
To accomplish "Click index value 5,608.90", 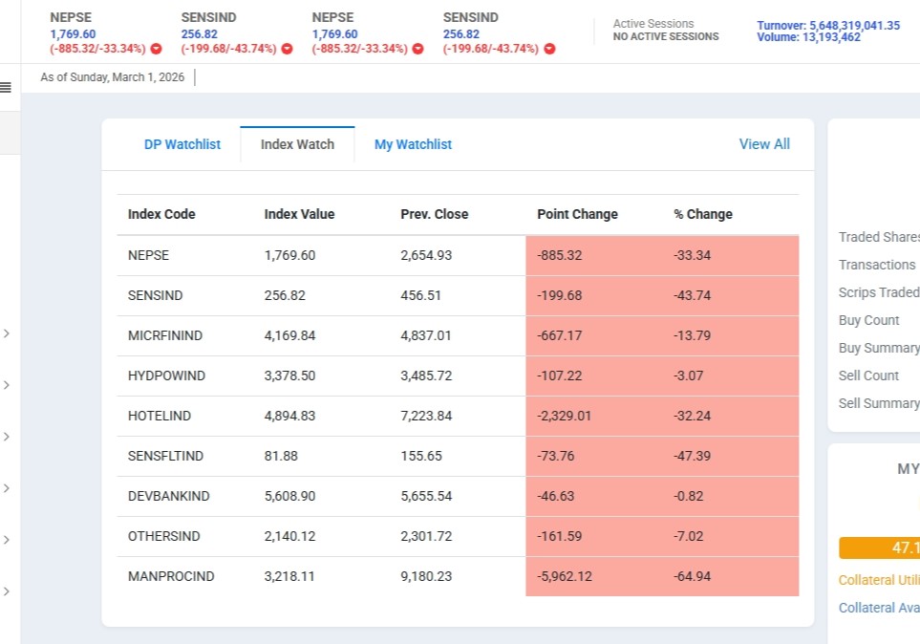I will [289, 496].
